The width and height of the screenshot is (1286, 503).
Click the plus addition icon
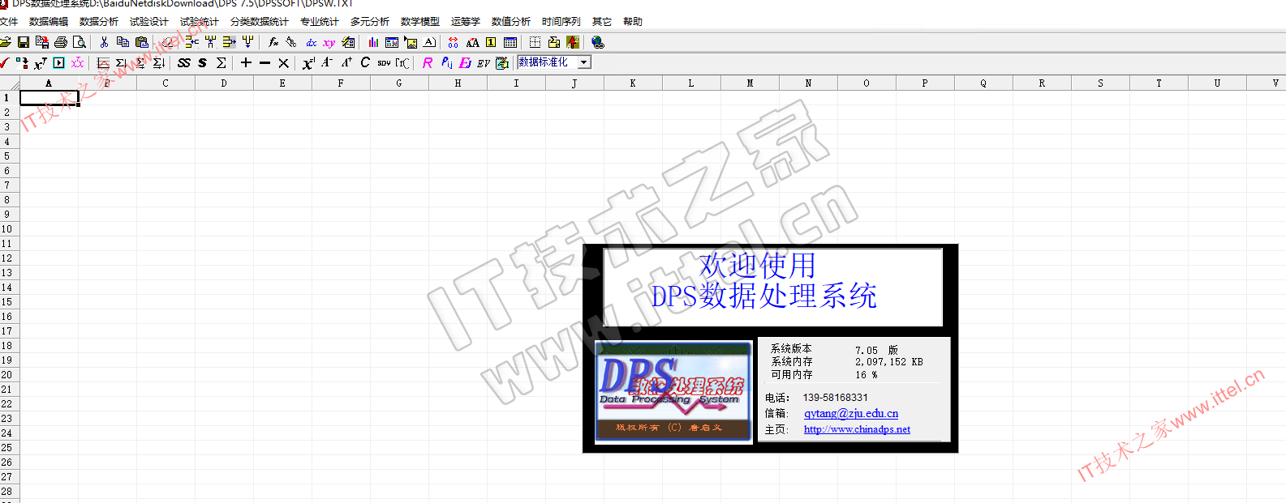[246, 62]
